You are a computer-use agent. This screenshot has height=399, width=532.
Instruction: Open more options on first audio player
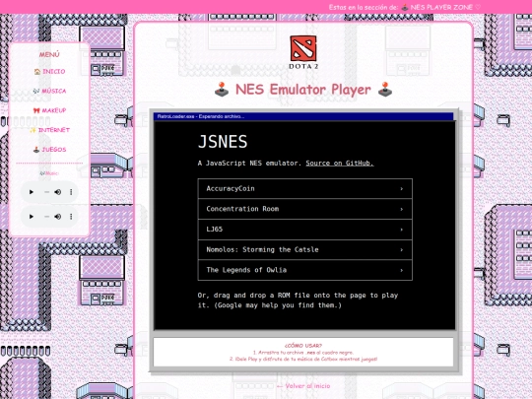click(x=71, y=192)
